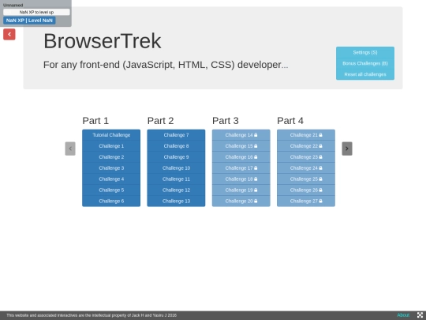This screenshot has height=320, width=426.
Task: Open Challenge 10
Action: (176, 168)
